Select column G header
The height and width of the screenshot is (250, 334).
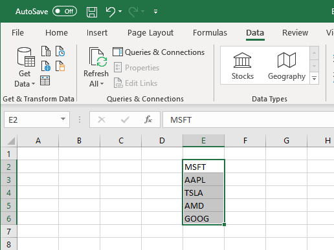[286, 141]
